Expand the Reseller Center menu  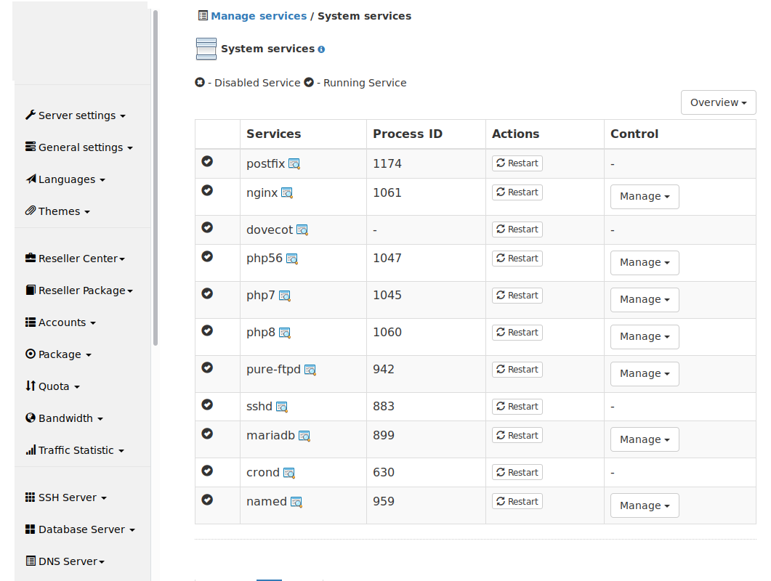tap(76, 259)
